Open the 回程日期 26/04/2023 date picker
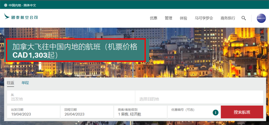 (87, 112)
